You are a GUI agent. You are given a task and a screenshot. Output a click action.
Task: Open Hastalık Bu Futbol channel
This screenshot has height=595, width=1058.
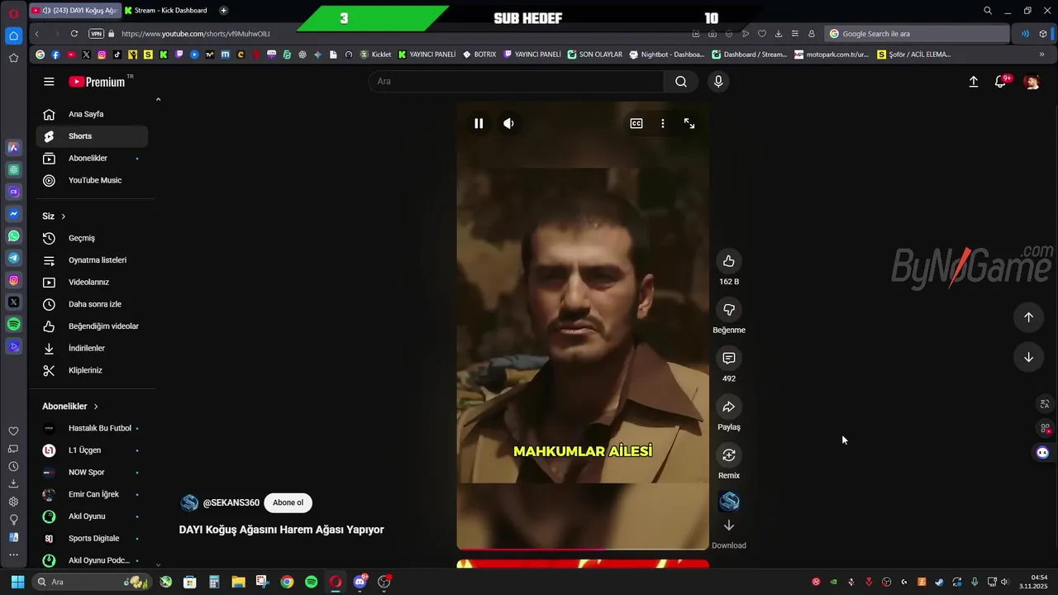[x=92, y=428]
